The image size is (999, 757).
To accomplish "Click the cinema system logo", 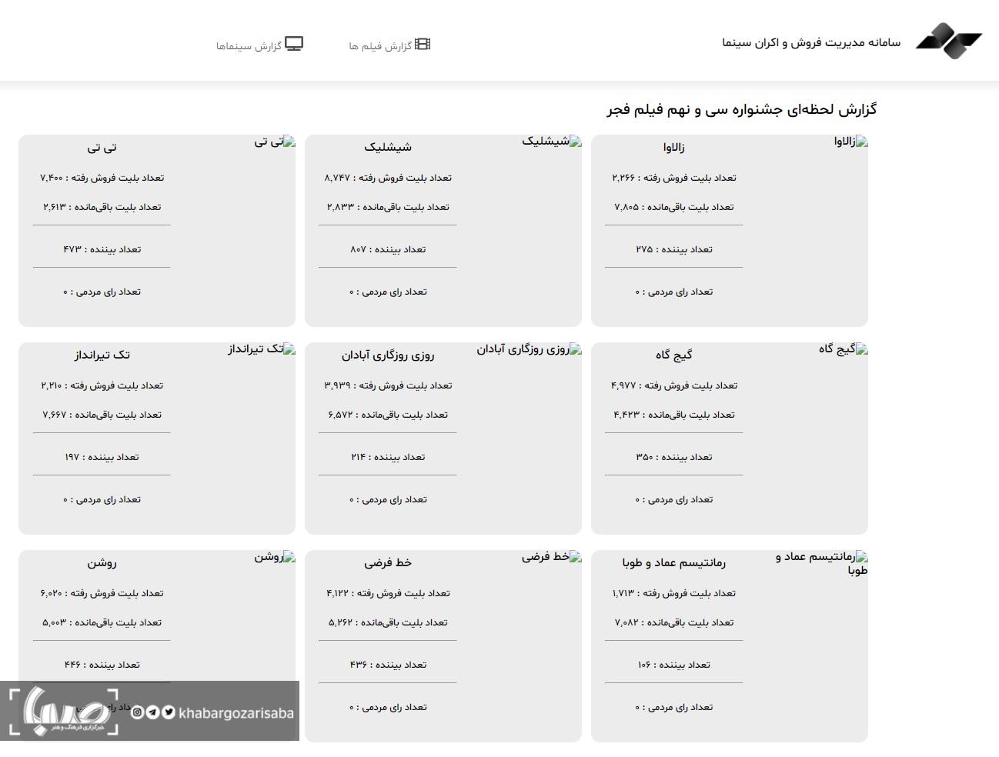I will 948,41.
